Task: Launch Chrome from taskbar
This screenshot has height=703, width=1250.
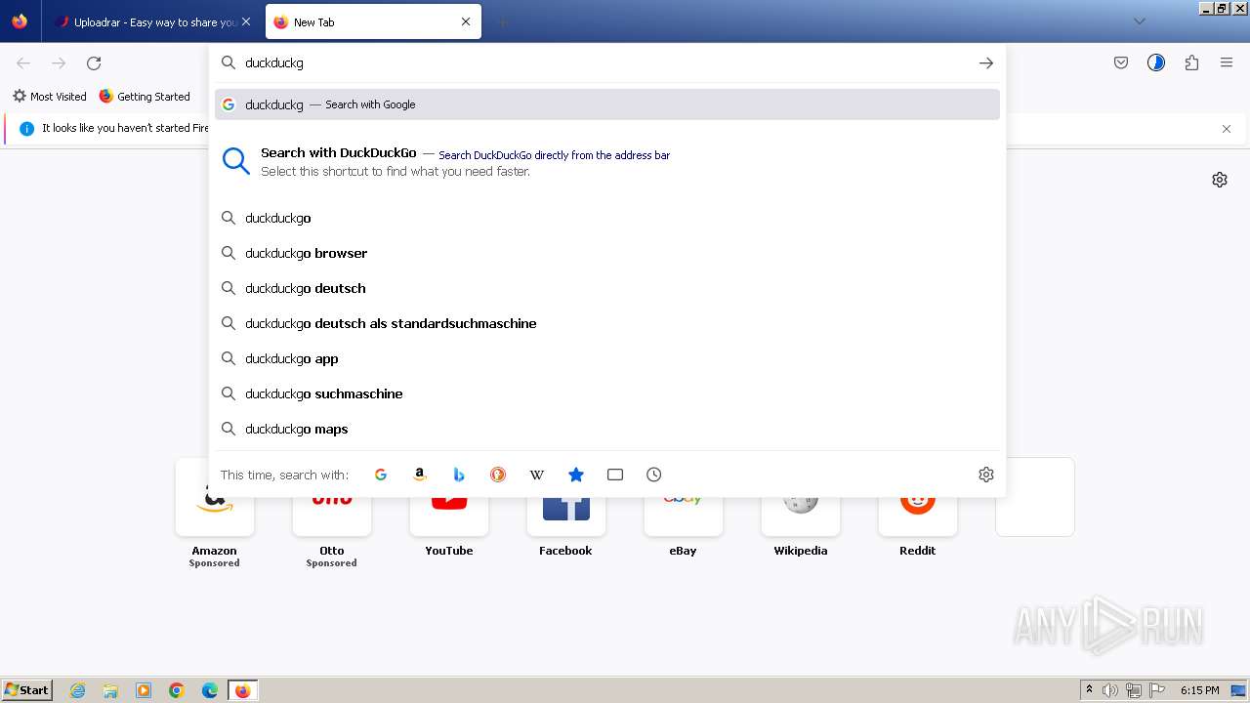Action: coord(177,690)
